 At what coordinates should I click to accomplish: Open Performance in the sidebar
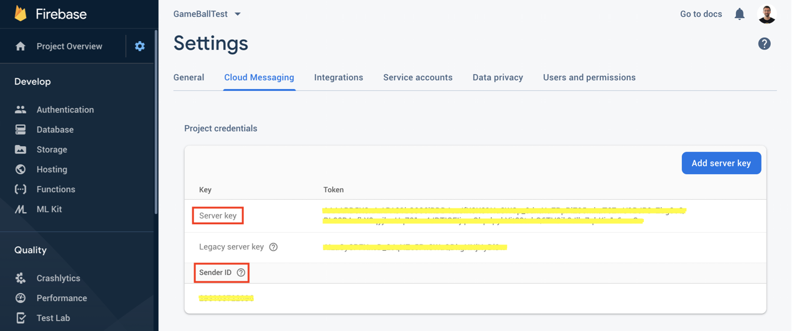(62, 298)
